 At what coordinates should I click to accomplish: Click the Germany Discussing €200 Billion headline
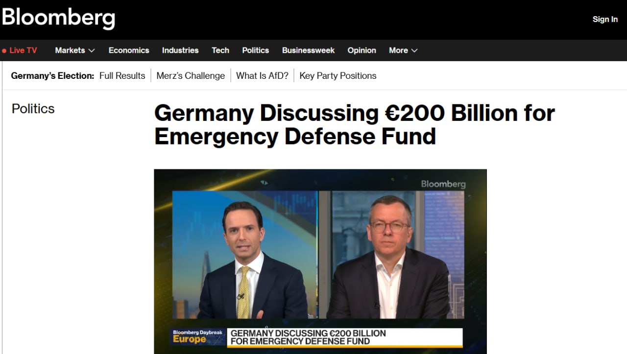tap(354, 124)
